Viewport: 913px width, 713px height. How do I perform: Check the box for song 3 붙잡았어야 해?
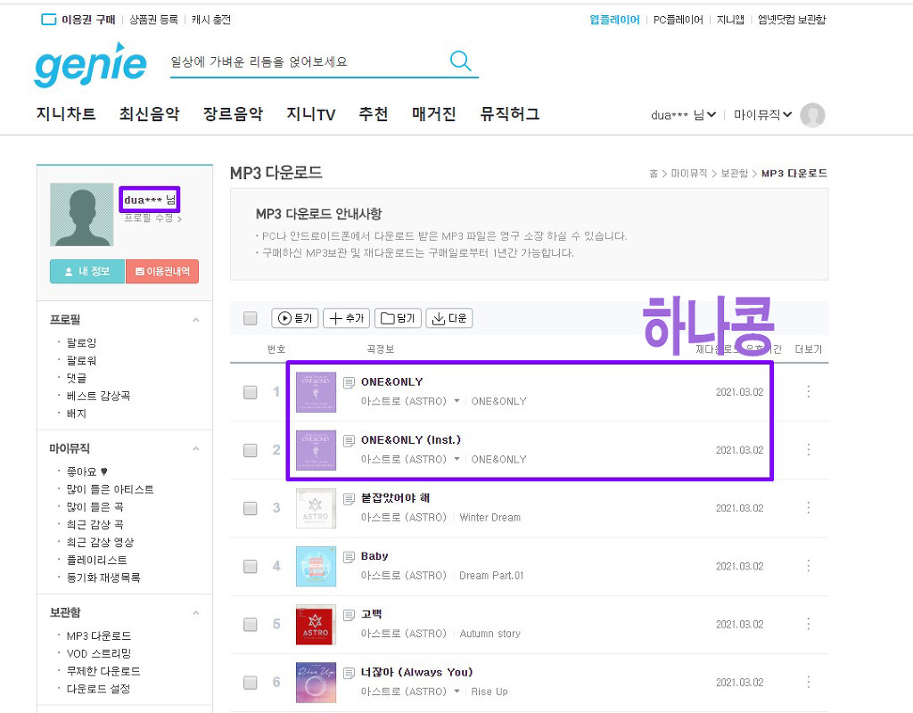251,508
